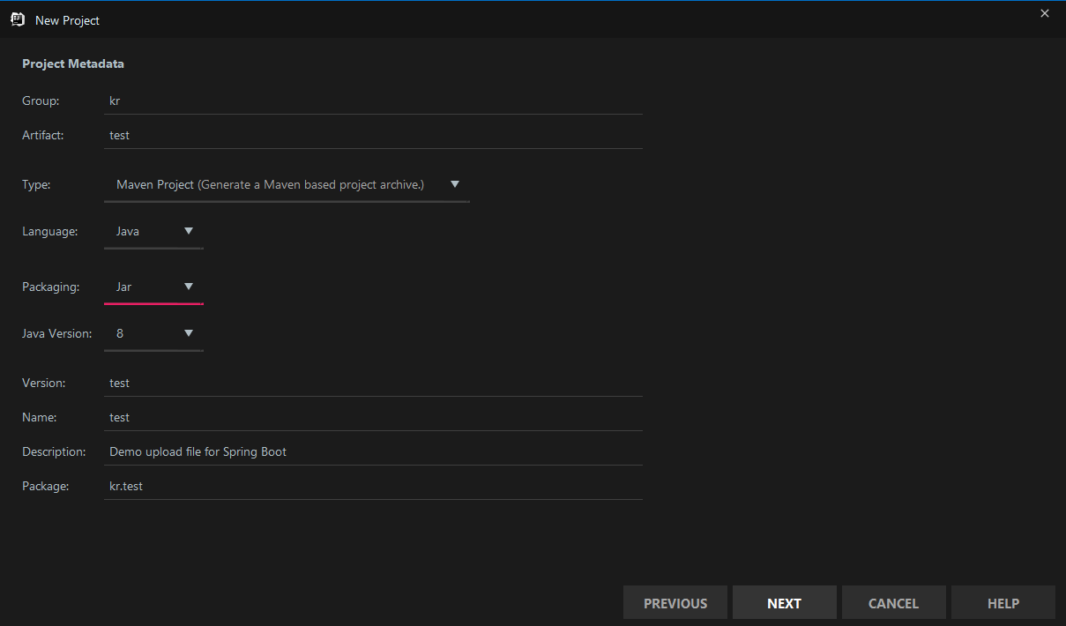Click the CANCEL button

pyautogui.click(x=893, y=603)
